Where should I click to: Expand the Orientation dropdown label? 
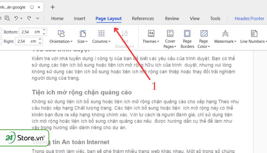[61, 42]
